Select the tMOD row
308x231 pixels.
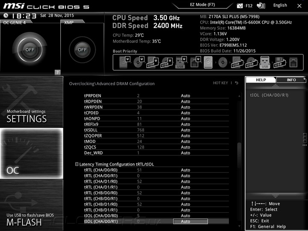pyautogui.click(x=157, y=142)
